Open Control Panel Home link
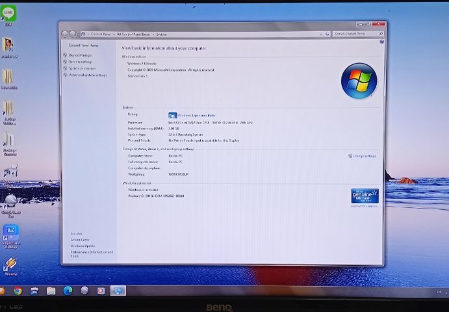 (x=84, y=45)
